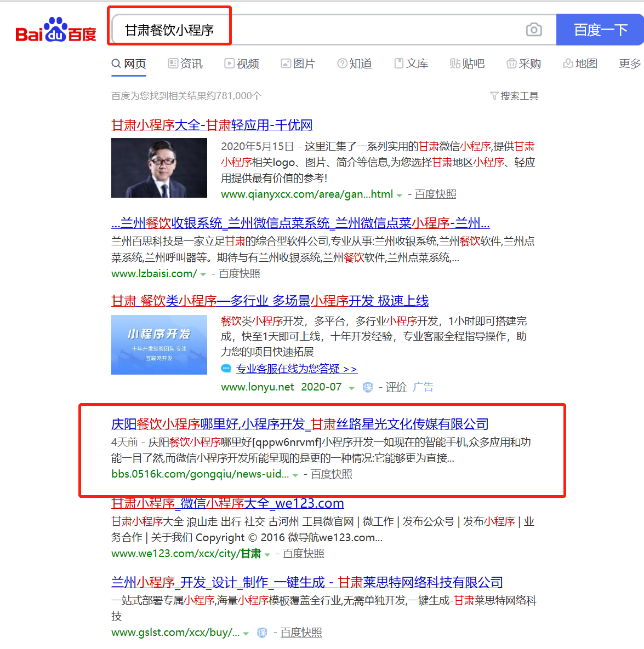This screenshot has height=649, width=644.
Task: Click the Baidu logo
Action: point(56,30)
